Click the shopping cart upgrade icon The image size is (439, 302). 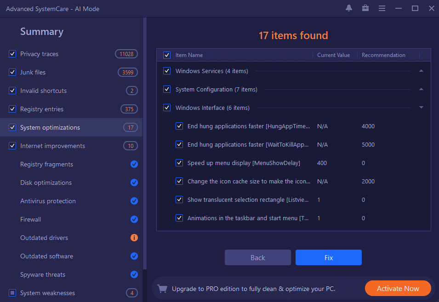pyautogui.click(x=162, y=289)
